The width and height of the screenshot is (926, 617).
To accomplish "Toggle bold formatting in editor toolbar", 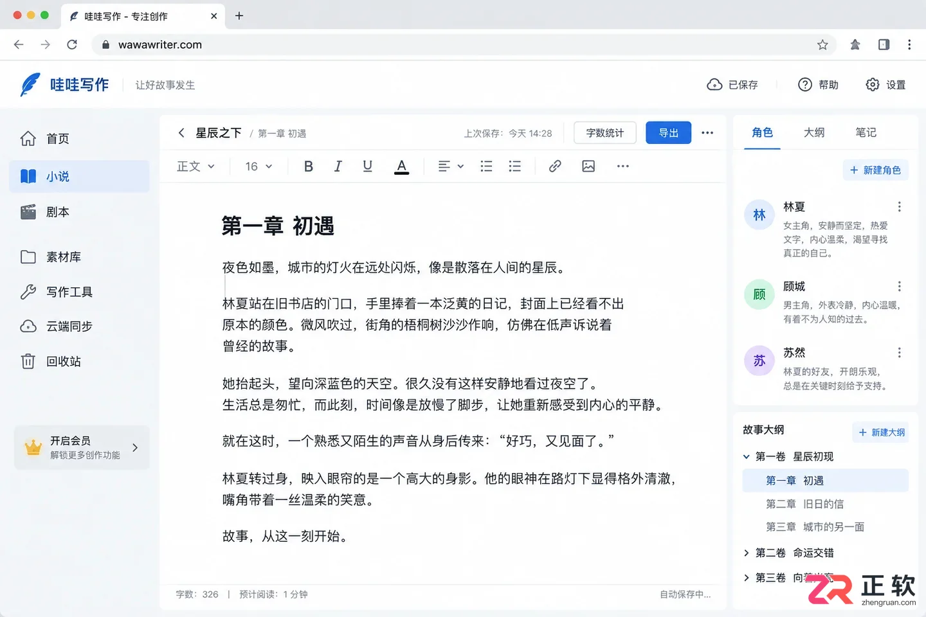I will click(x=309, y=166).
